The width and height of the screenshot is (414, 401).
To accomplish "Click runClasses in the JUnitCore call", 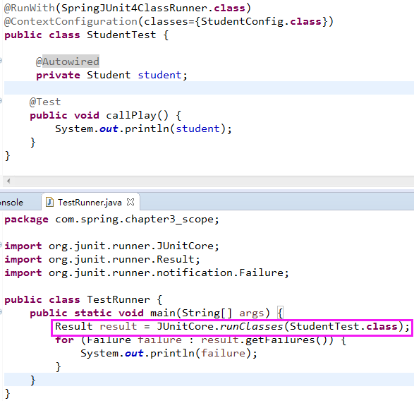I will point(251,326).
